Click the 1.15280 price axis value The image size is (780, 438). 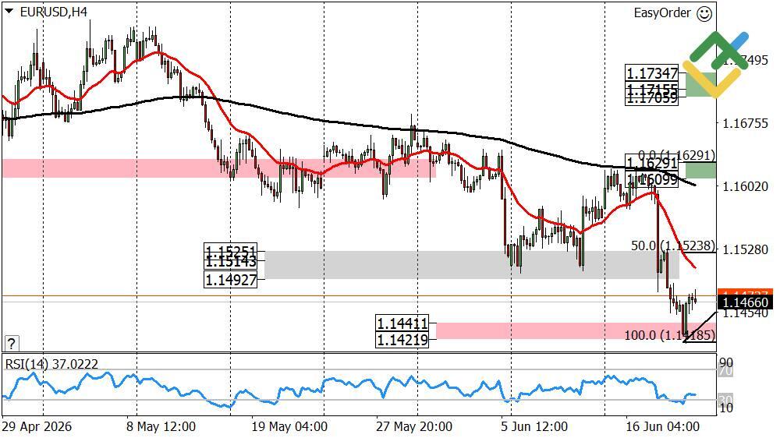click(x=745, y=249)
